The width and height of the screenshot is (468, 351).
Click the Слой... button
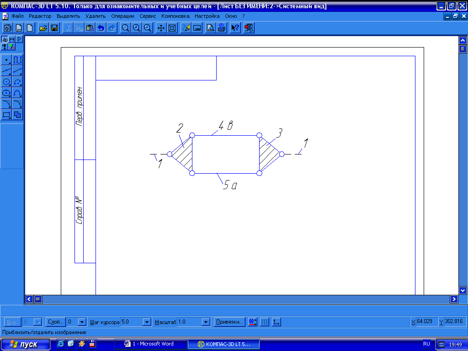(55, 322)
